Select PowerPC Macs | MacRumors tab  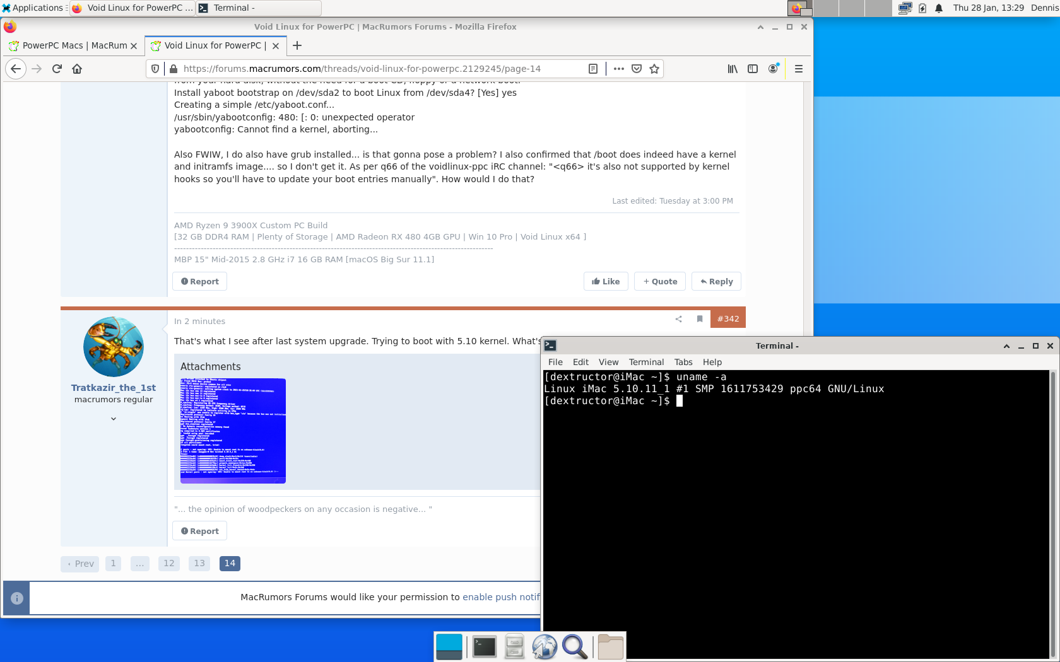pos(74,45)
